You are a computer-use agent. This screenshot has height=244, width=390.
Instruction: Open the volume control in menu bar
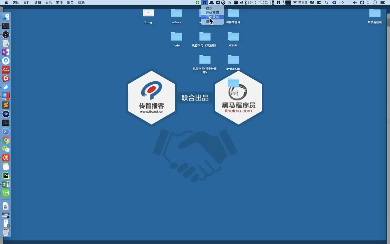pyautogui.click(x=355, y=2)
